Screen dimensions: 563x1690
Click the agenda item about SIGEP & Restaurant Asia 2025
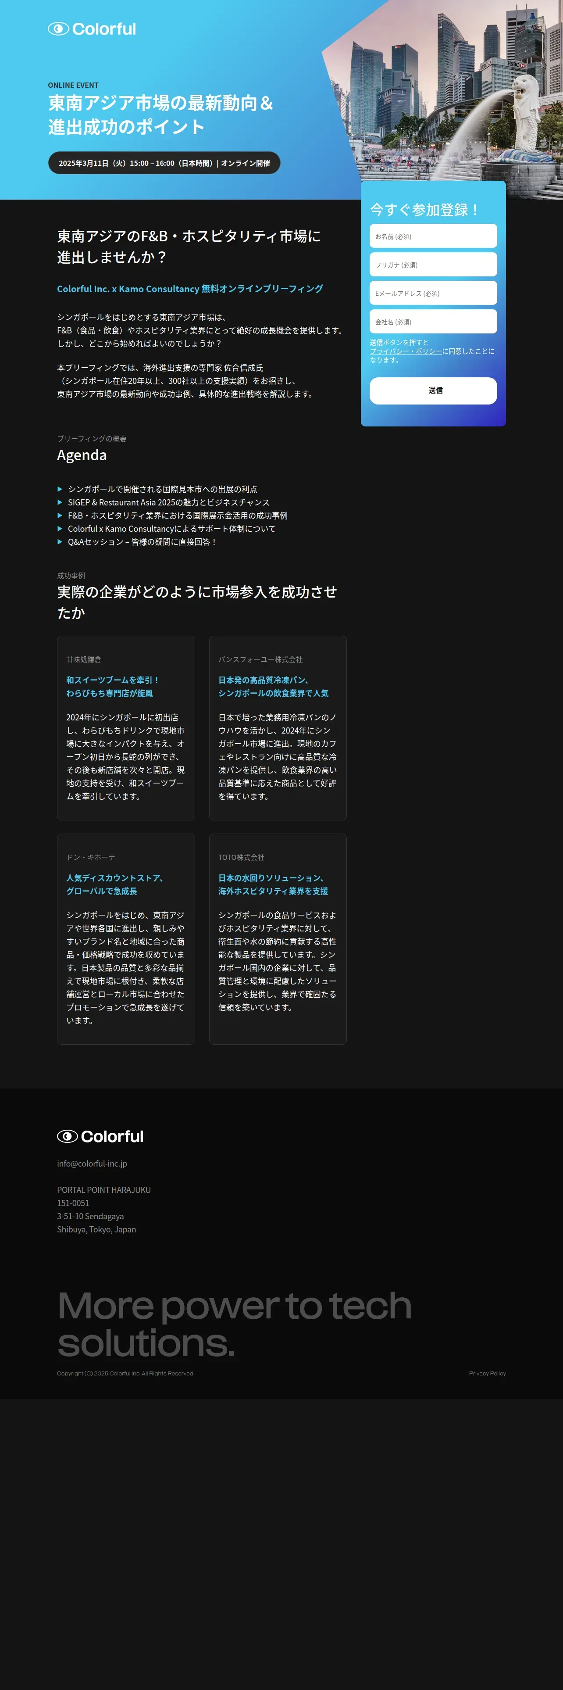(x=168, y=502)
